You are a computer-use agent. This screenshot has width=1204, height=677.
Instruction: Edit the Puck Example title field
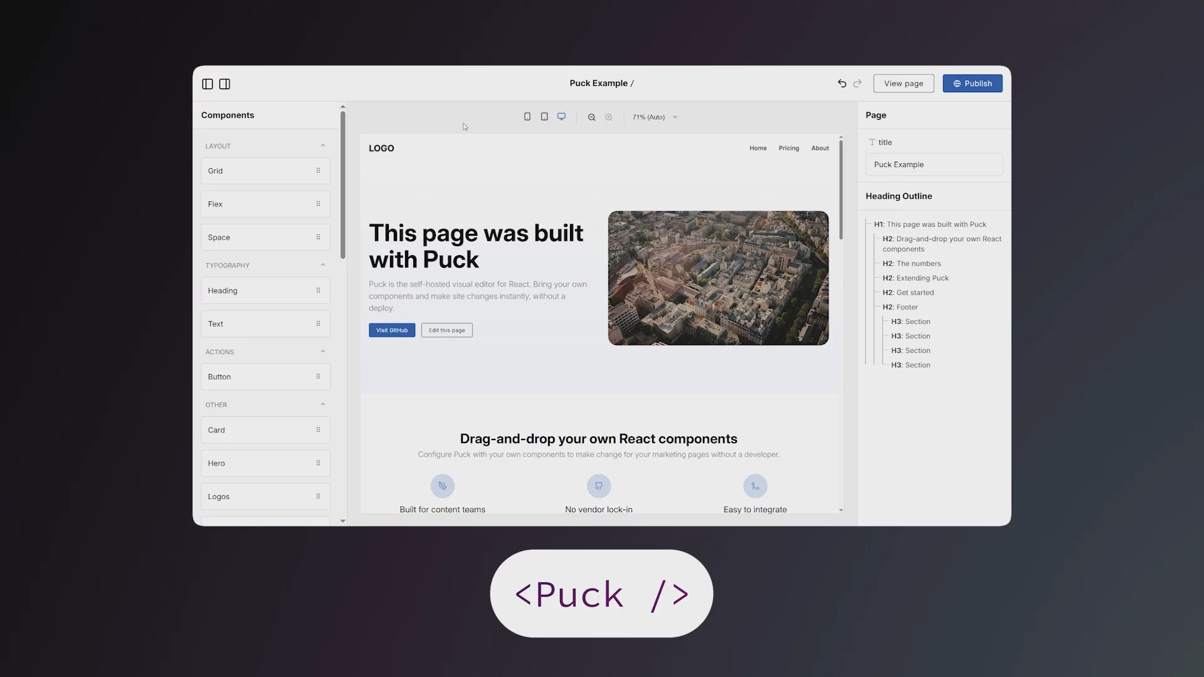tap(934, 164)
